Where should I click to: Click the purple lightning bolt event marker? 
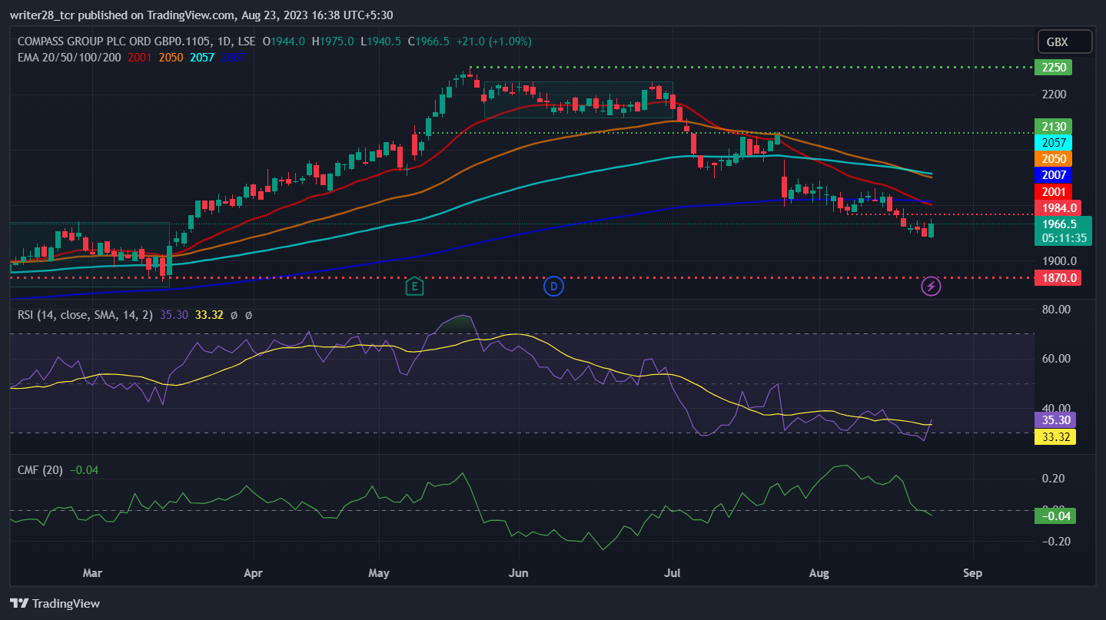coord(932,287)
